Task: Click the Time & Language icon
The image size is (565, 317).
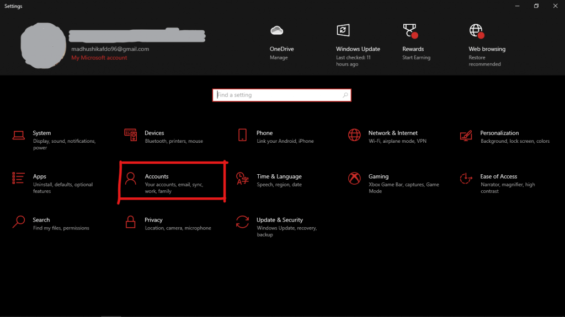Action: [x=243, y=179]
